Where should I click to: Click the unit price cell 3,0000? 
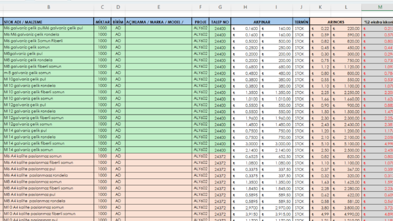click(x=245, y=144)
